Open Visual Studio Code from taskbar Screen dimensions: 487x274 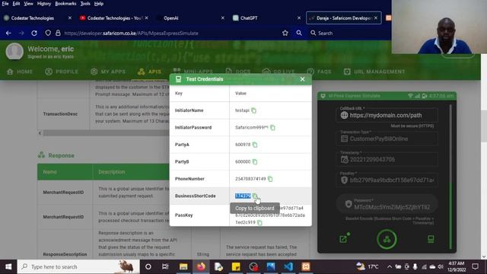click(288, 266)
